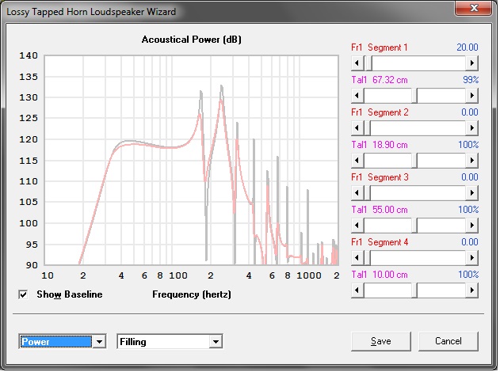Click Fr1 Segment 1 slider thumb
The image size is (500, 372).
(368, 63)
